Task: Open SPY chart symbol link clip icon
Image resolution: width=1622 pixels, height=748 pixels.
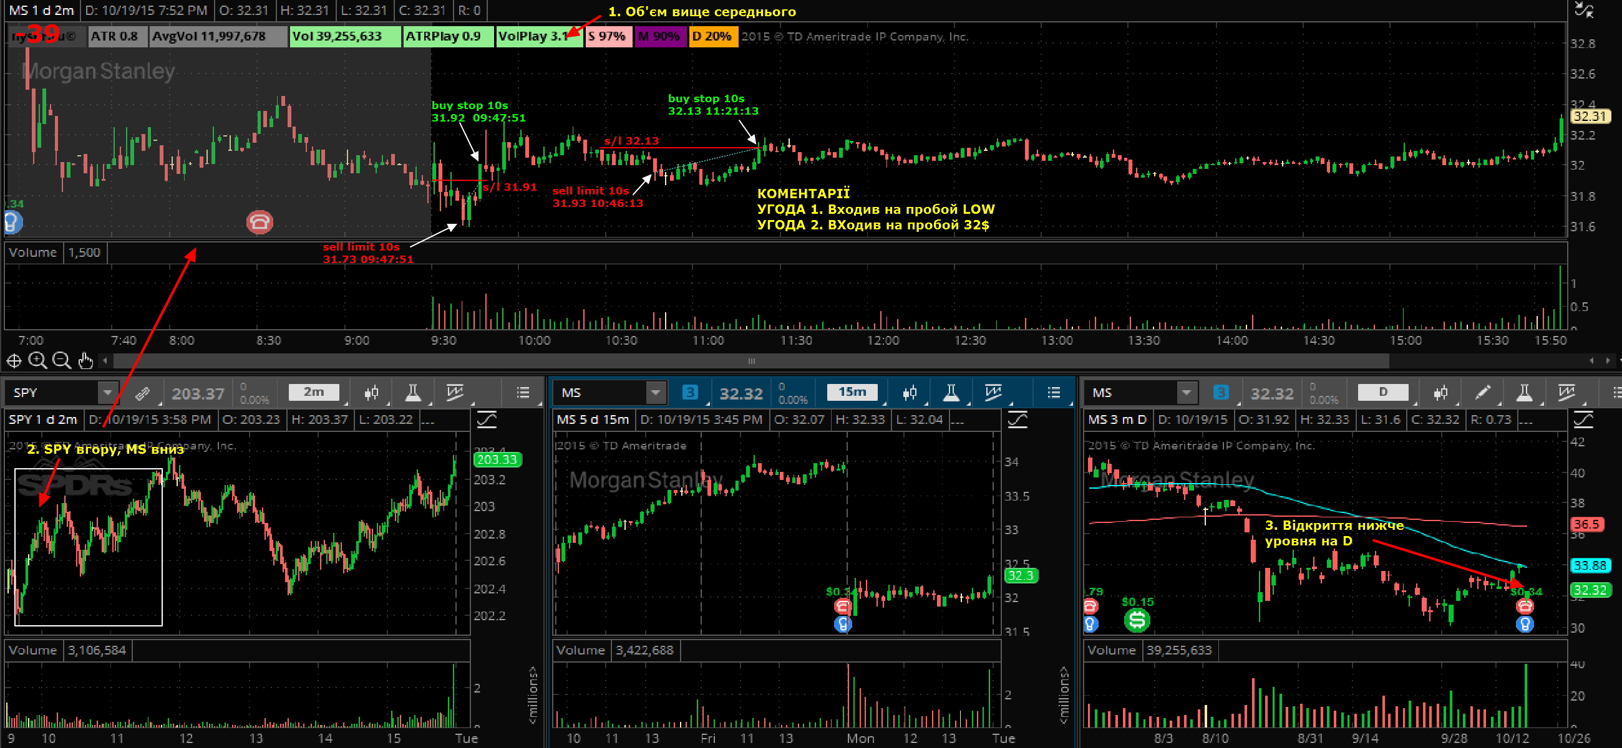Action: [143, 393]
